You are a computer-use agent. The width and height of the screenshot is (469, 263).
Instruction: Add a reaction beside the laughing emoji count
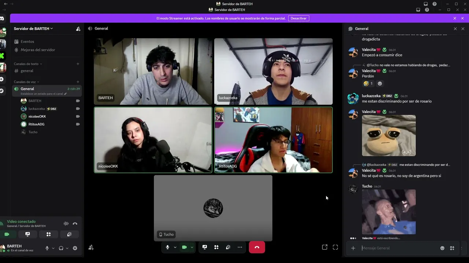(380, 84)
